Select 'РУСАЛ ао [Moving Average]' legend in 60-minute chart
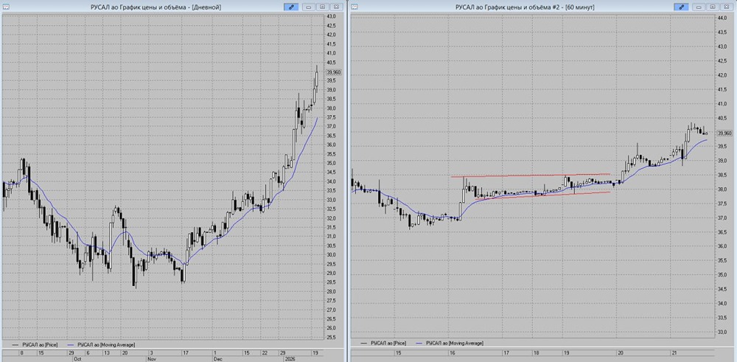This screenshot has height=362, width=737. point(455,343)
